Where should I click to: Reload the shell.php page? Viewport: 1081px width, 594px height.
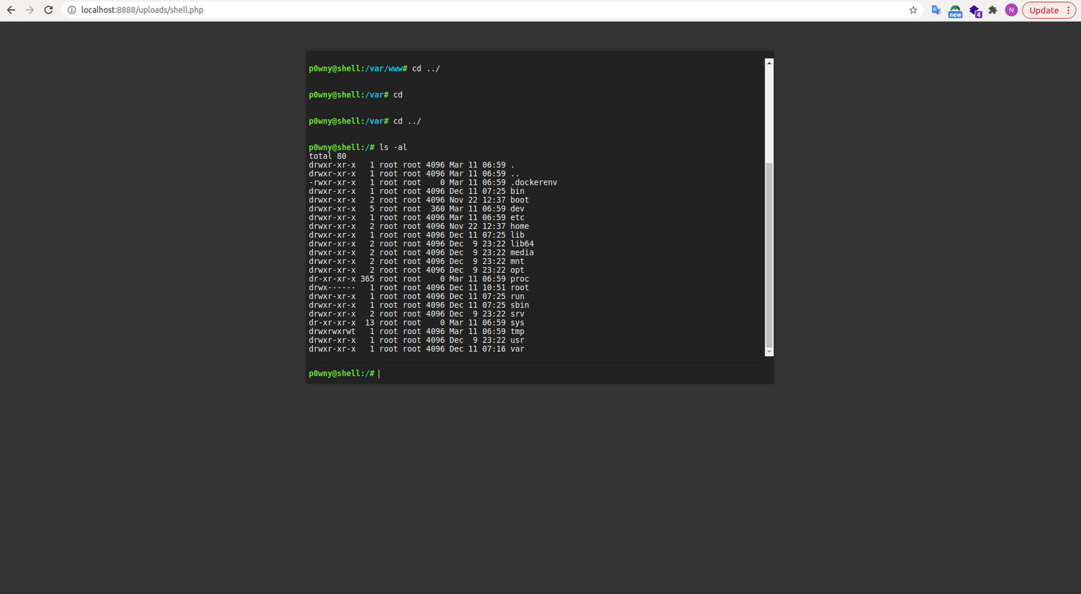[x=48, y=10]
